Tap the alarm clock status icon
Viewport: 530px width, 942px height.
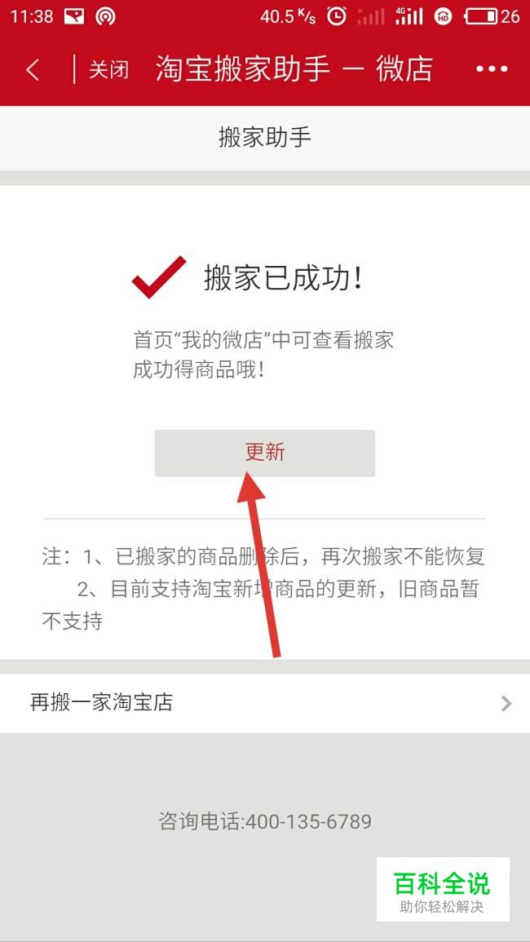pyautogui.click(x=337, y=16)
